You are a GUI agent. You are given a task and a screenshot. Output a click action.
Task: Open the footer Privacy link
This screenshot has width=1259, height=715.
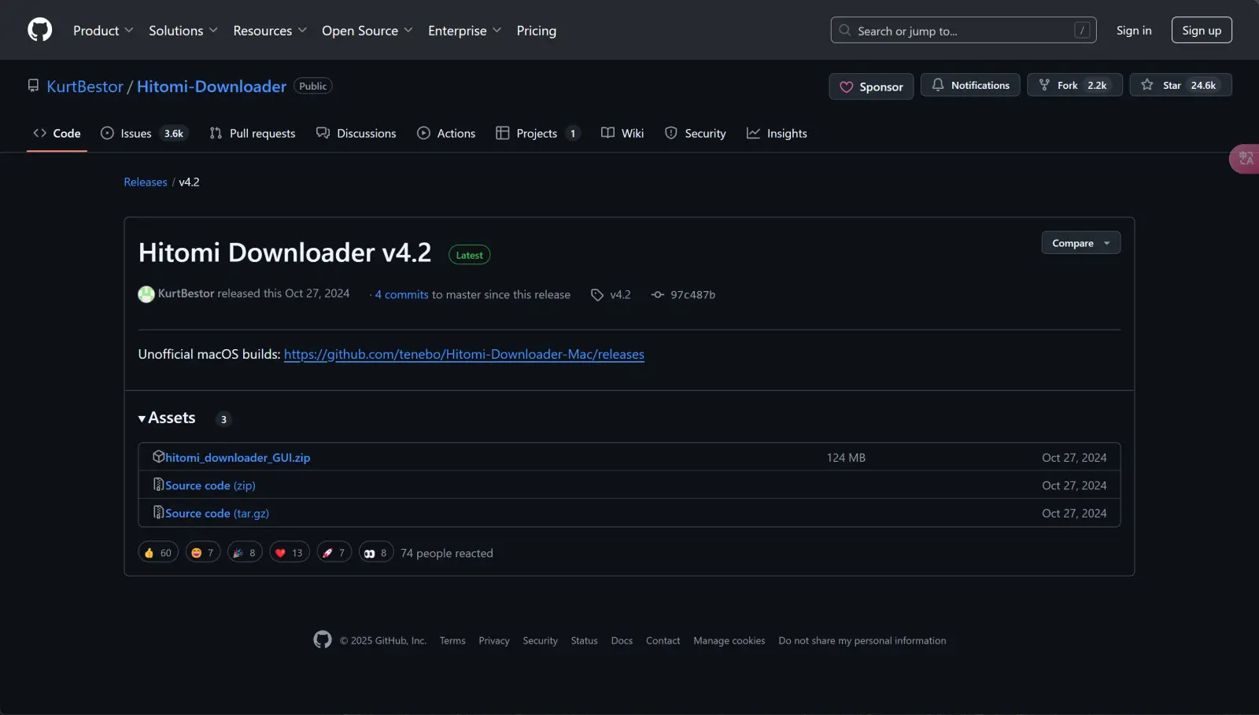tap(494, 640)
